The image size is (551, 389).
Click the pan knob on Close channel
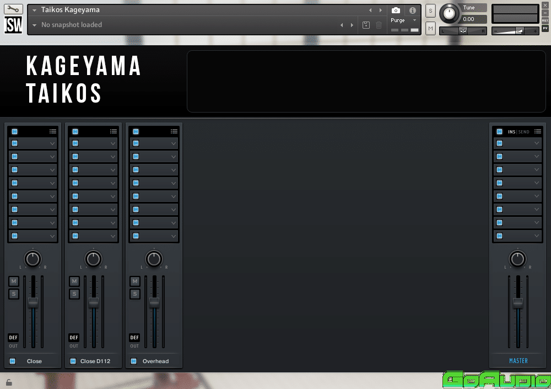(33, 259)
